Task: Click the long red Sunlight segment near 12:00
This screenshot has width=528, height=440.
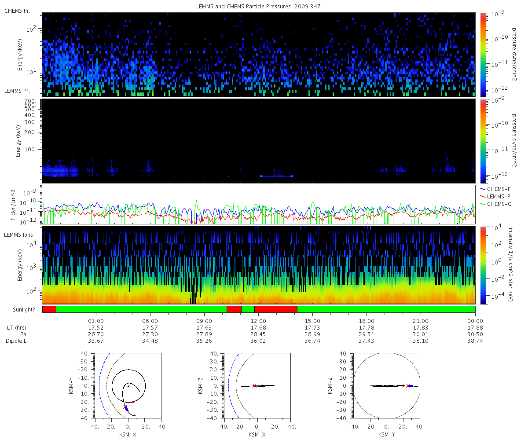Action: (276, 309)
